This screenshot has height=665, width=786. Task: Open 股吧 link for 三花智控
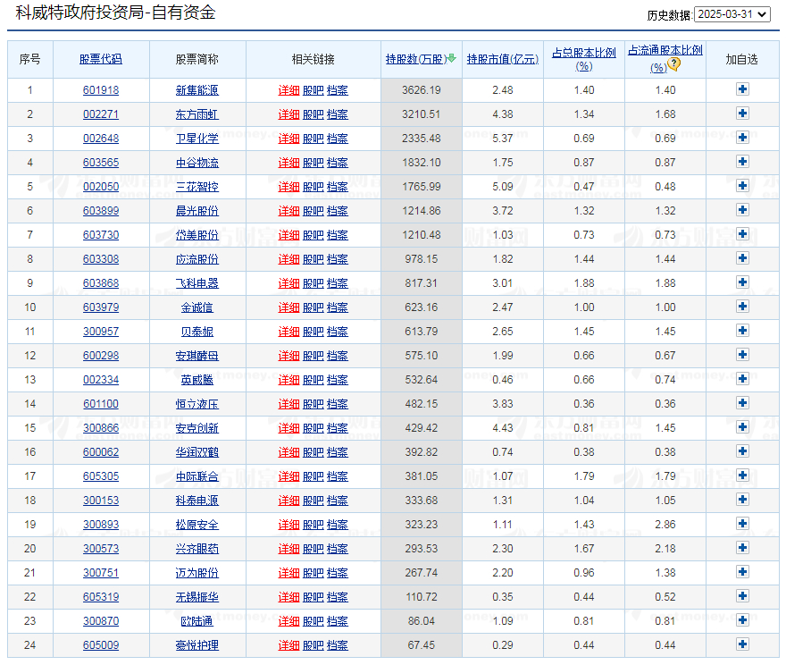(314, 187)
